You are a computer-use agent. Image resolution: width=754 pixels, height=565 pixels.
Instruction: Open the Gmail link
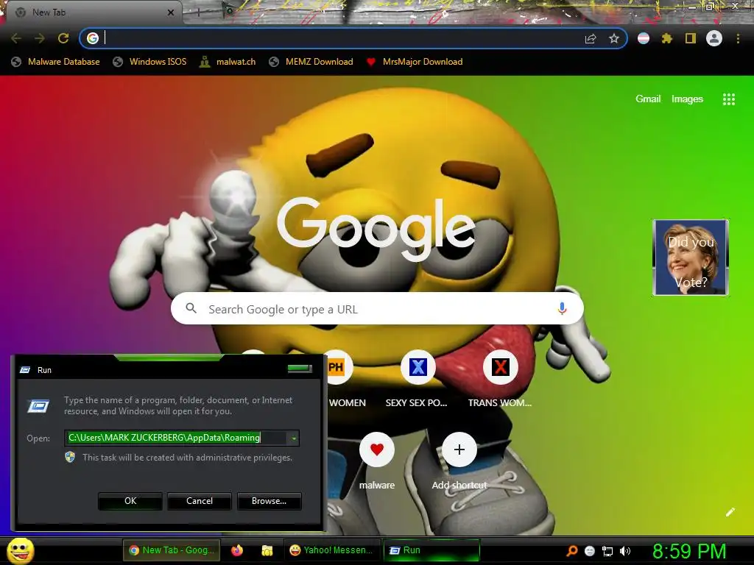click(648, 99)
